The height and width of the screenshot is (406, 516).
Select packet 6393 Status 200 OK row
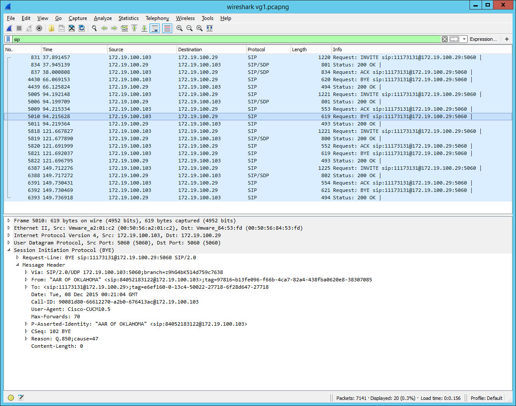pyautogui.click(x=258, y=198)
